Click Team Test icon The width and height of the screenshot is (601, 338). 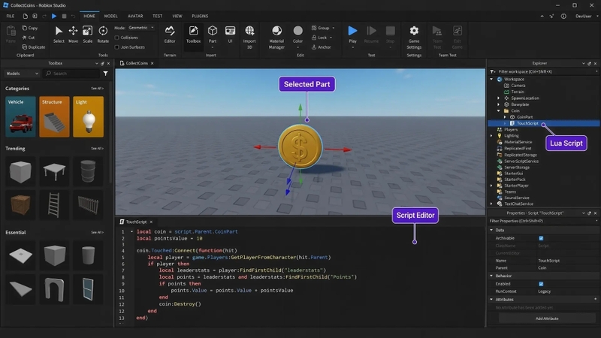(437, 37)
